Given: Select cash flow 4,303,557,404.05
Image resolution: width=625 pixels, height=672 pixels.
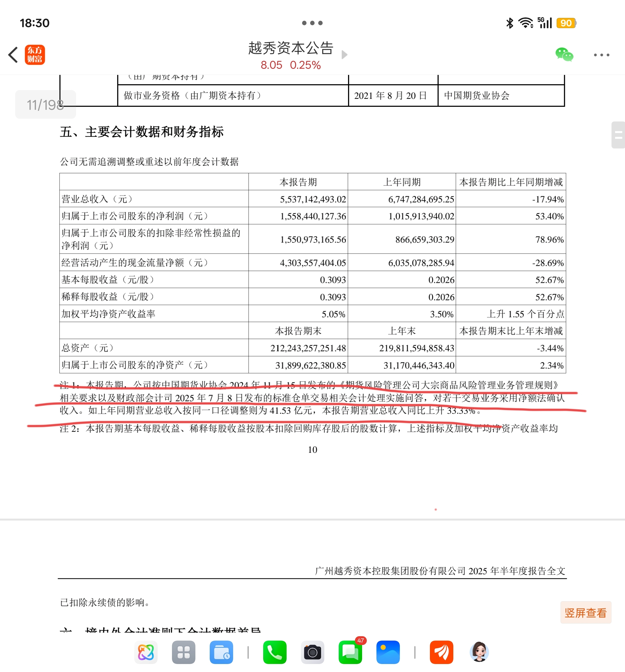Looking at the screenshot, I should pyautogui.click(x=313, y=263).
